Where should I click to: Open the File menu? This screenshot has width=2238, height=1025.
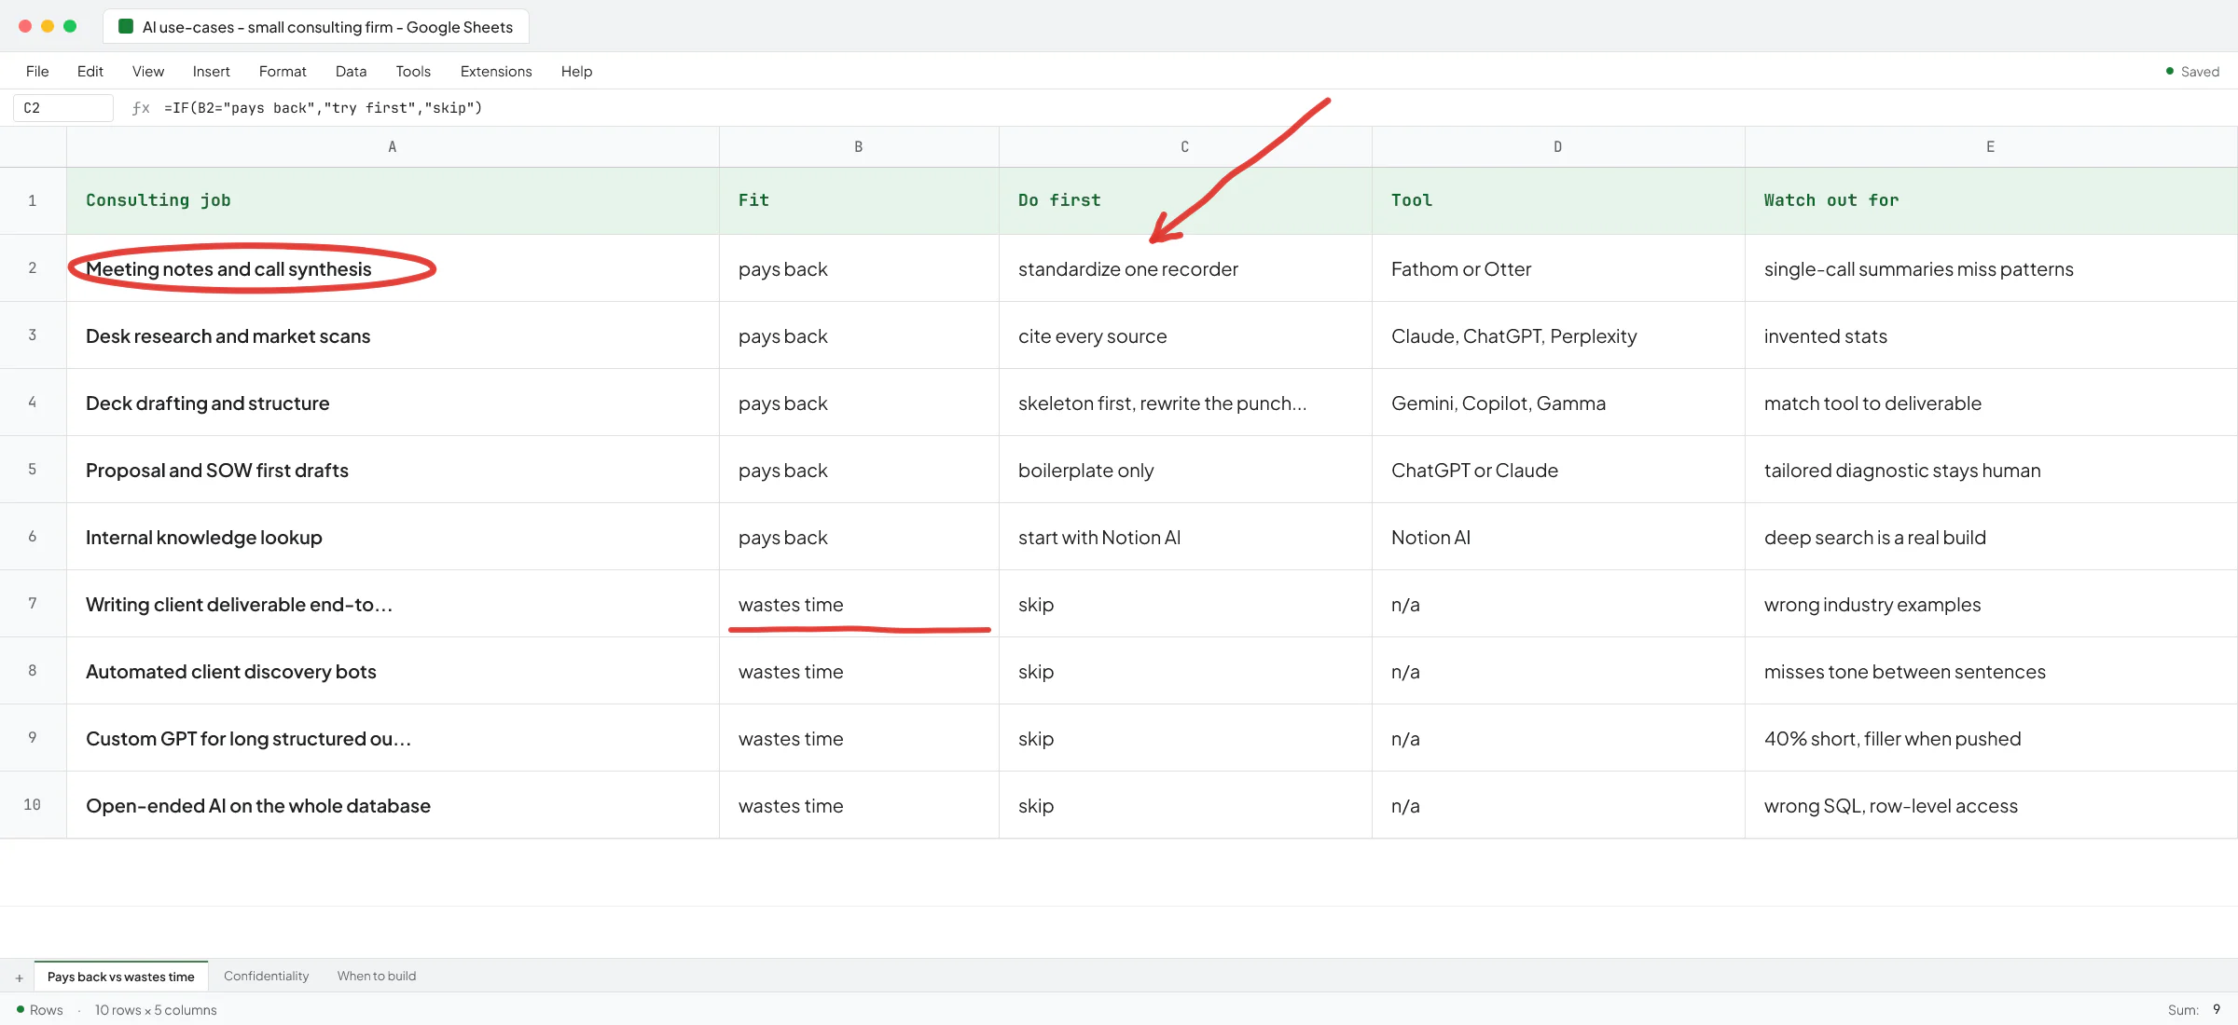(x=37, y=72)
